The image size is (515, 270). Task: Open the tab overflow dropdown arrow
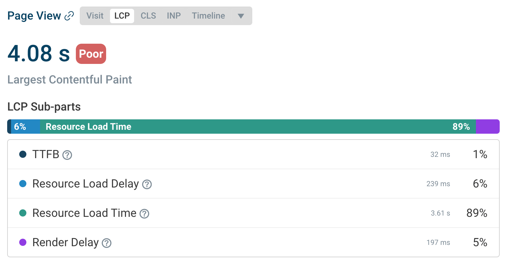[x=241, y=16]
